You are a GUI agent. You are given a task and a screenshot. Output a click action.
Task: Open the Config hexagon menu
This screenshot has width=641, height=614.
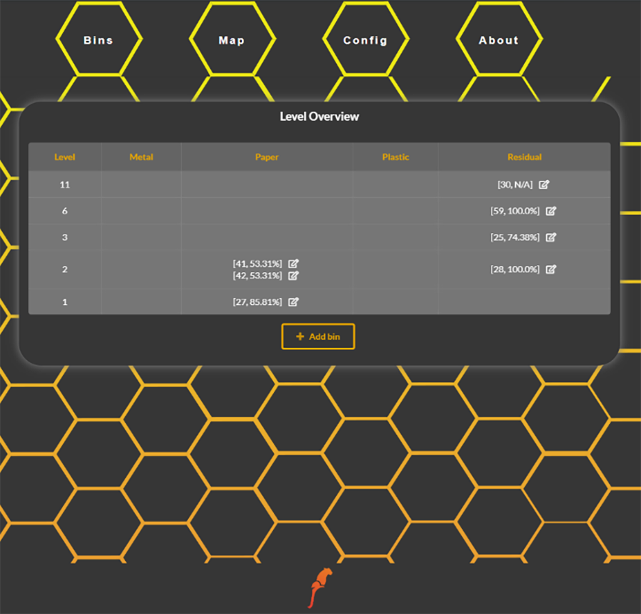tap(365, 40)
